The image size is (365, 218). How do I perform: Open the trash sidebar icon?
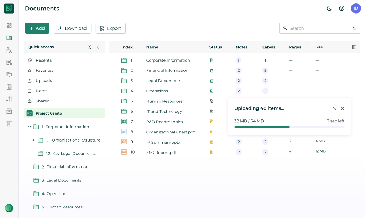click(9, 123)
